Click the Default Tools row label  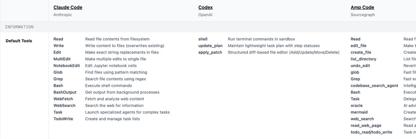(x=19, y=41)
